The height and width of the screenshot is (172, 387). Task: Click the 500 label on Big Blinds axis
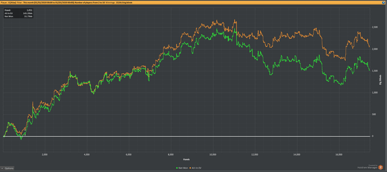tap(374, 114)
